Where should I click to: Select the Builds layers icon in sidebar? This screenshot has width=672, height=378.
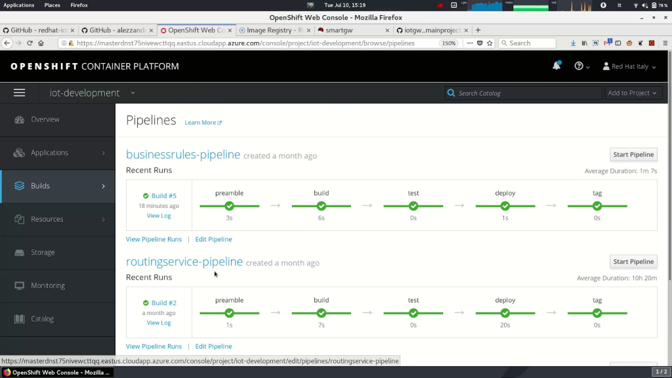[x=19, y=186]
